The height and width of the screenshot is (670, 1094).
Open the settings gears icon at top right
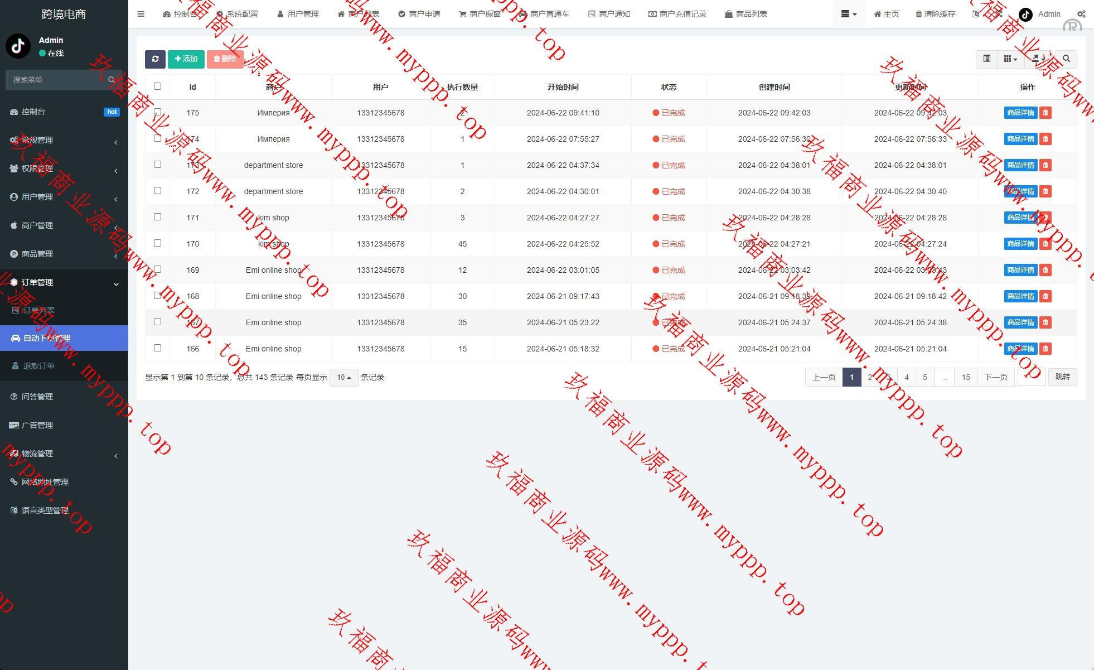point(1081,14)
